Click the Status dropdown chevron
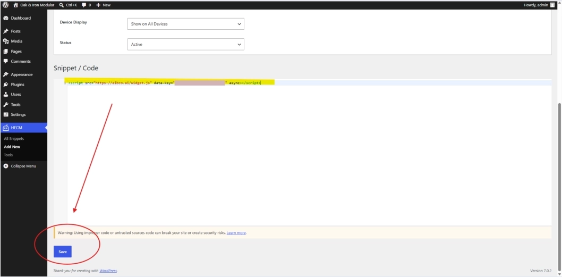Screen dimensions: 562x277 239,45
